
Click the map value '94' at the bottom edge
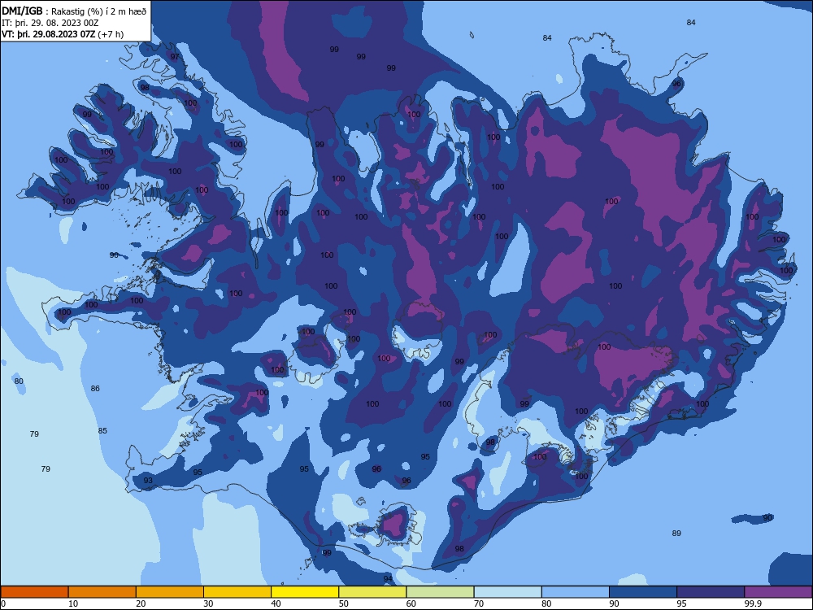pyautogui.click(x=388, y=579)
